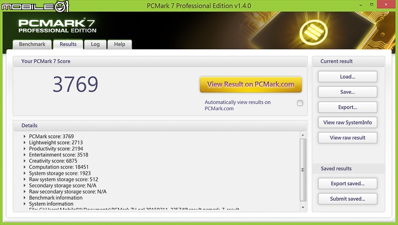Viewport: 398px width, 225px height.
Task: Click the details scrollbar thumb
Action: [302, 170]
